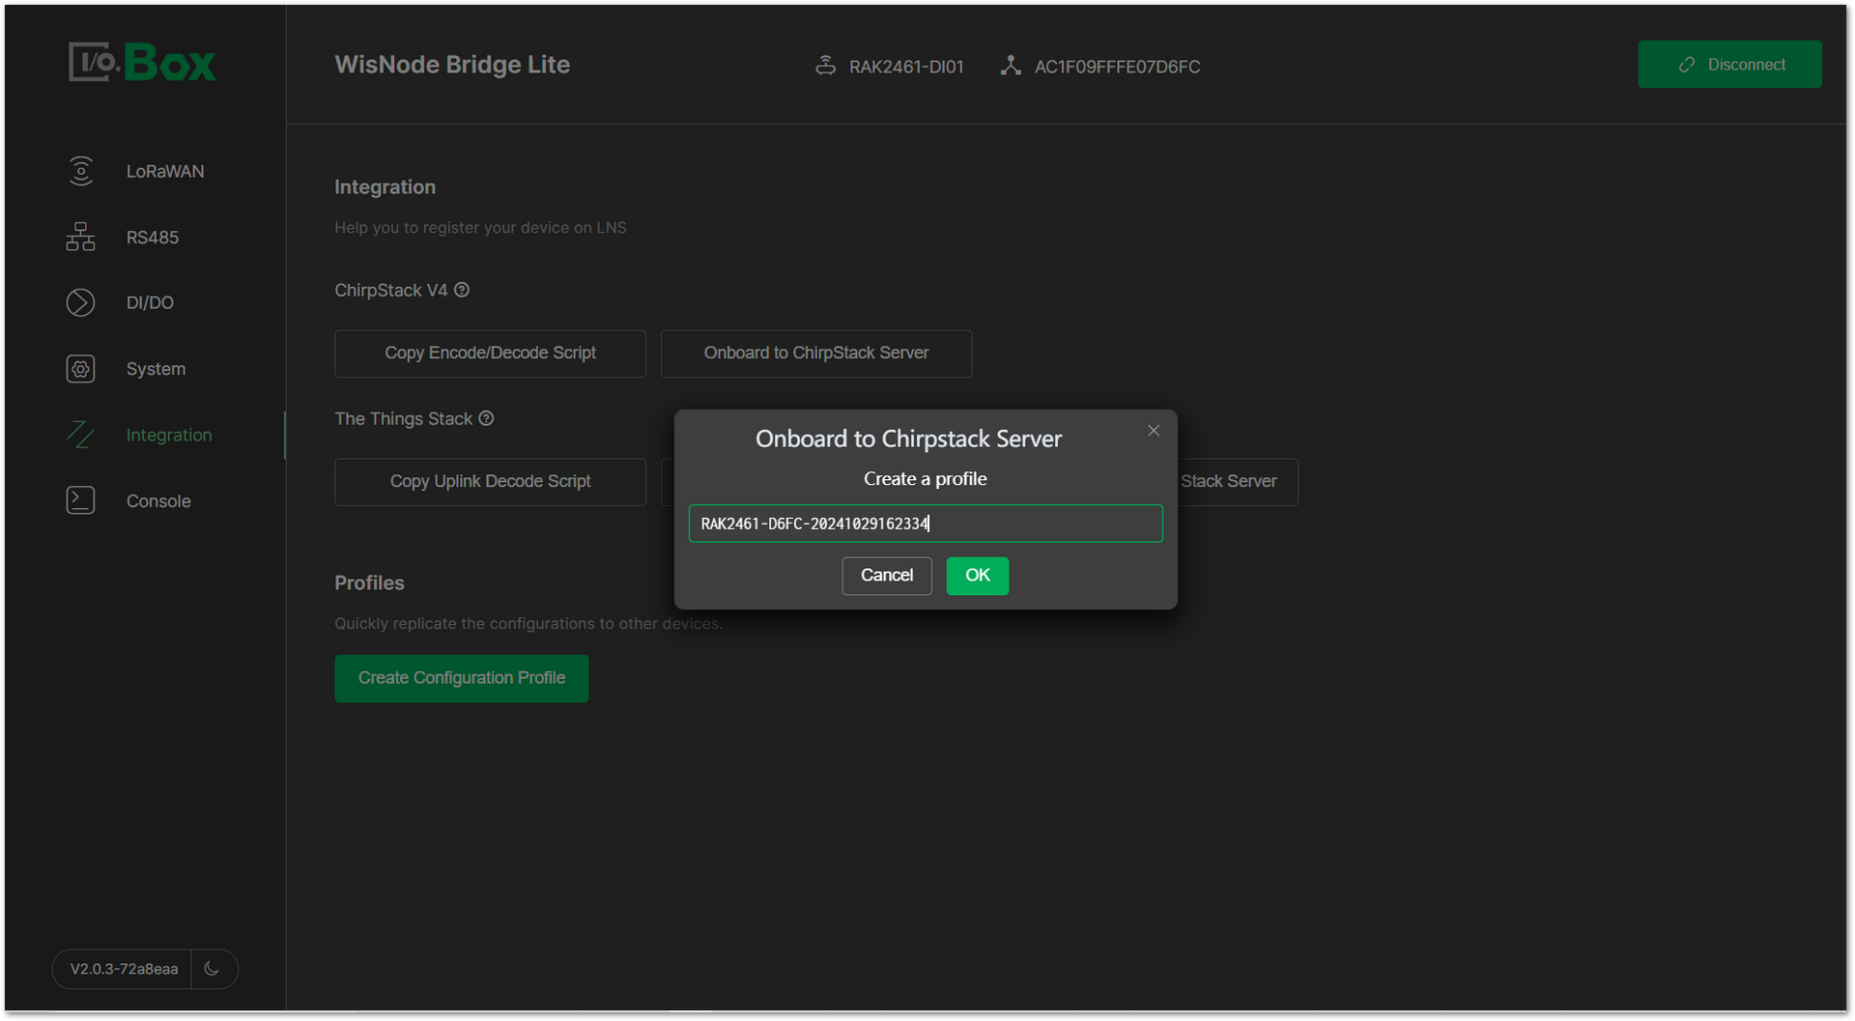Click the RAK2461-DI01 device name
Screen dimensions: 1855x1021
tap(906, 67)
